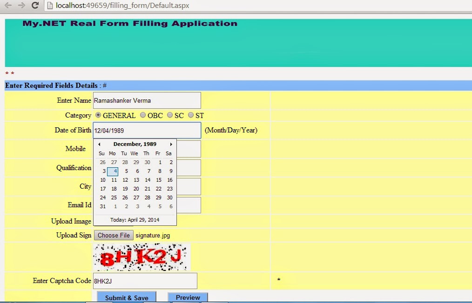Click the Enter Name input field
Viewport: 472px width, 303px height.
(x=147, y=100)
